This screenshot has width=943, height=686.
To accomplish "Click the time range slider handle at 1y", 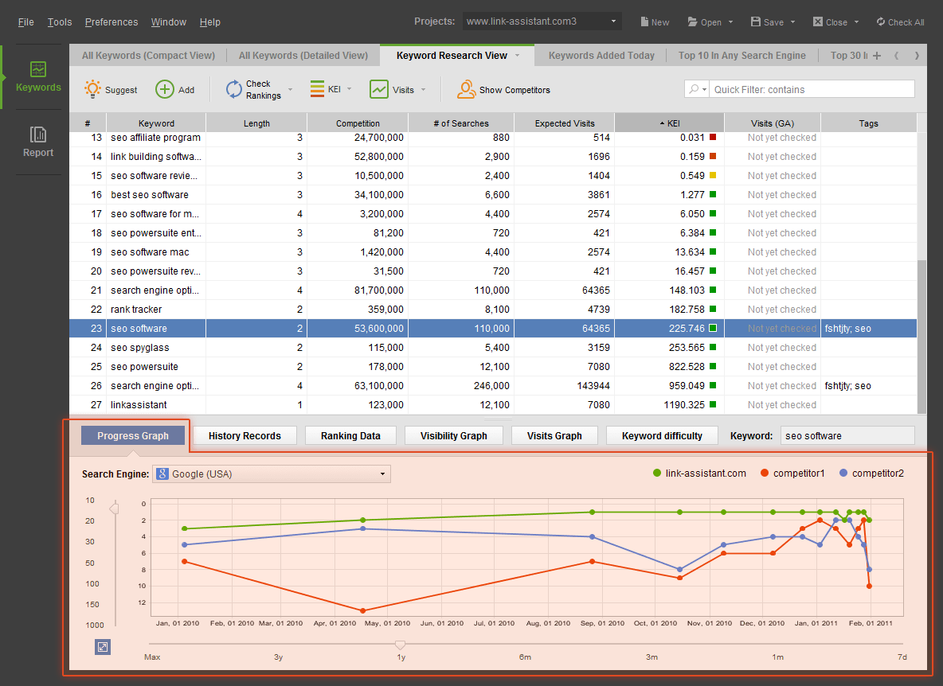I will [400, 645].
